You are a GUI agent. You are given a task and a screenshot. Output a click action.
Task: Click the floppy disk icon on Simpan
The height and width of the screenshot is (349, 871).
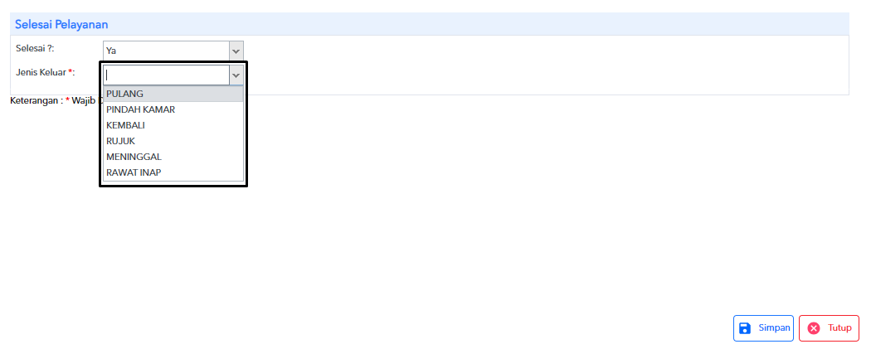click(x=745, y=328)
